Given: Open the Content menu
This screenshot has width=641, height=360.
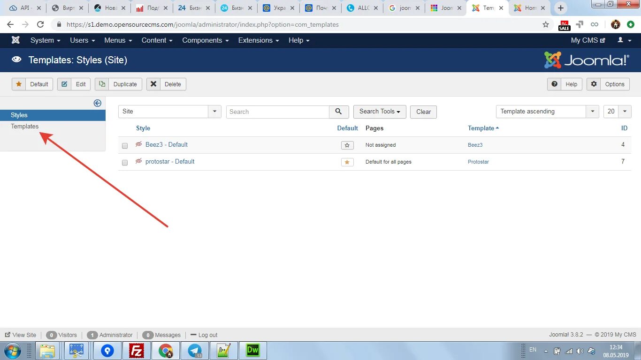Looking at the screenshot, I should click(157, 40).
